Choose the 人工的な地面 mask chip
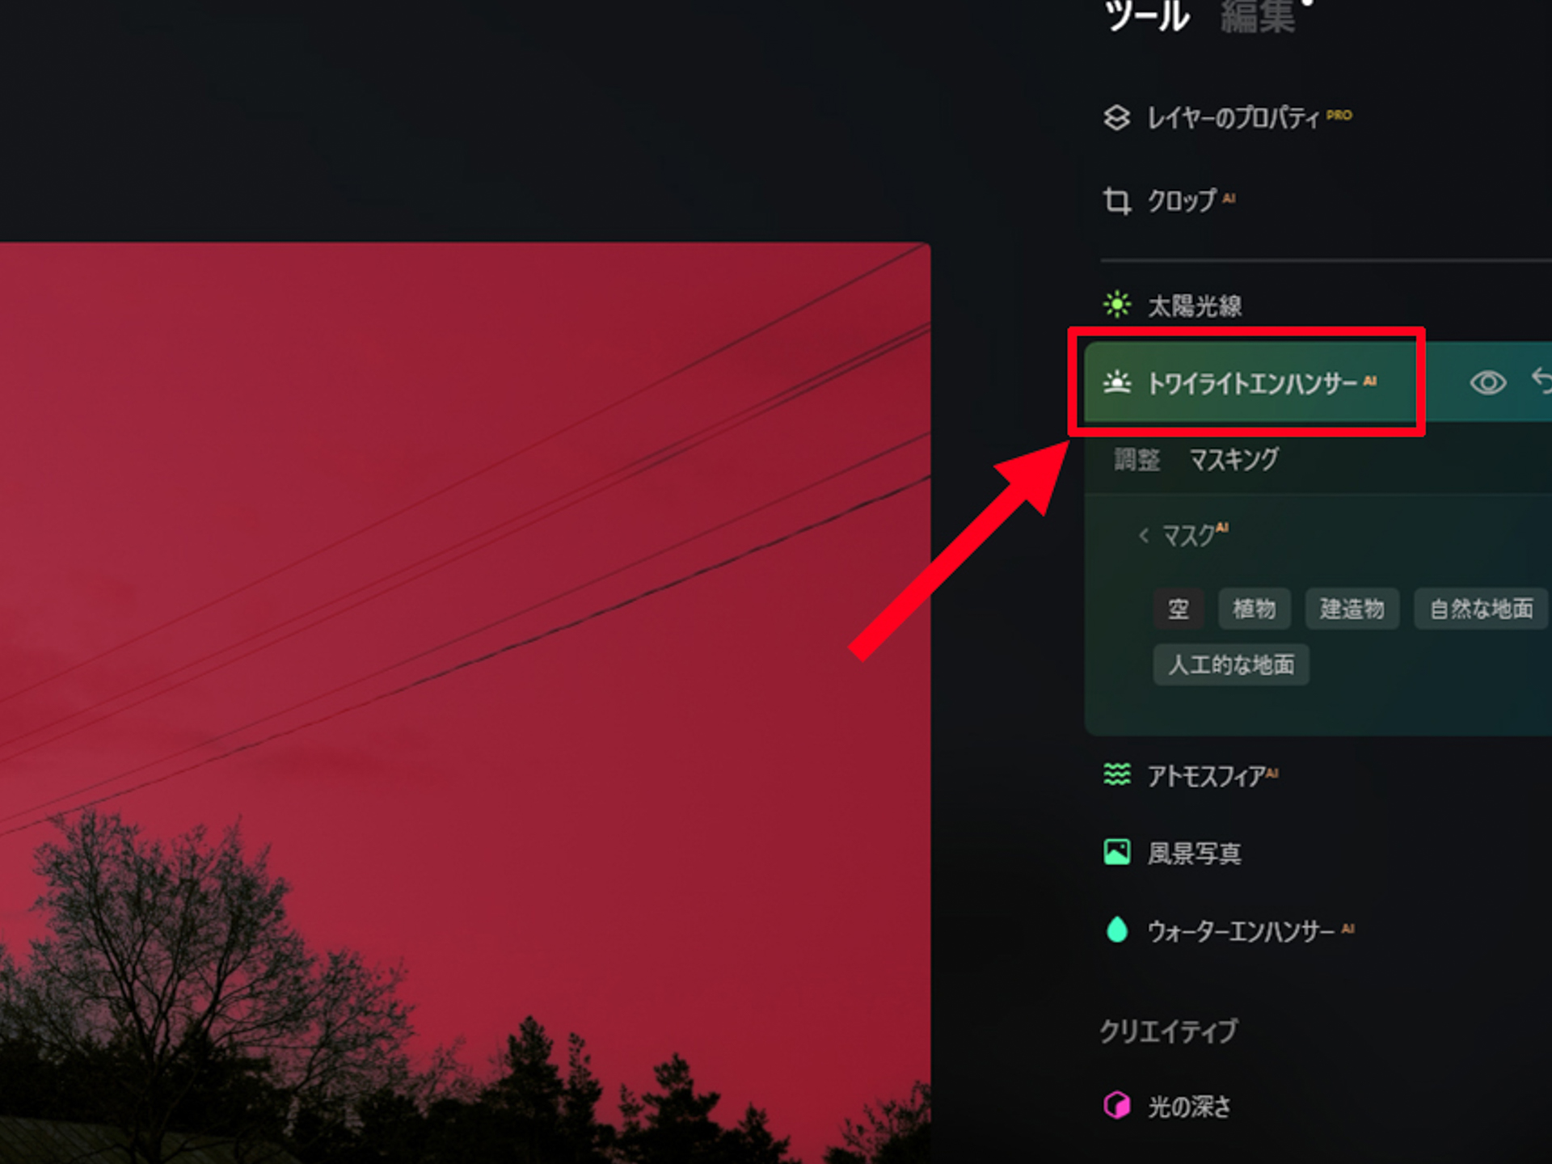This screenshot has width=1552, height=1164. [x=1231, y=664]
